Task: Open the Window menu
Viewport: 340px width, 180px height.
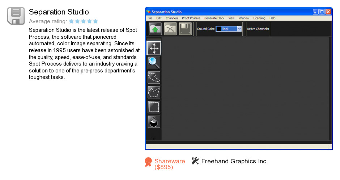Action: [244, 18]
